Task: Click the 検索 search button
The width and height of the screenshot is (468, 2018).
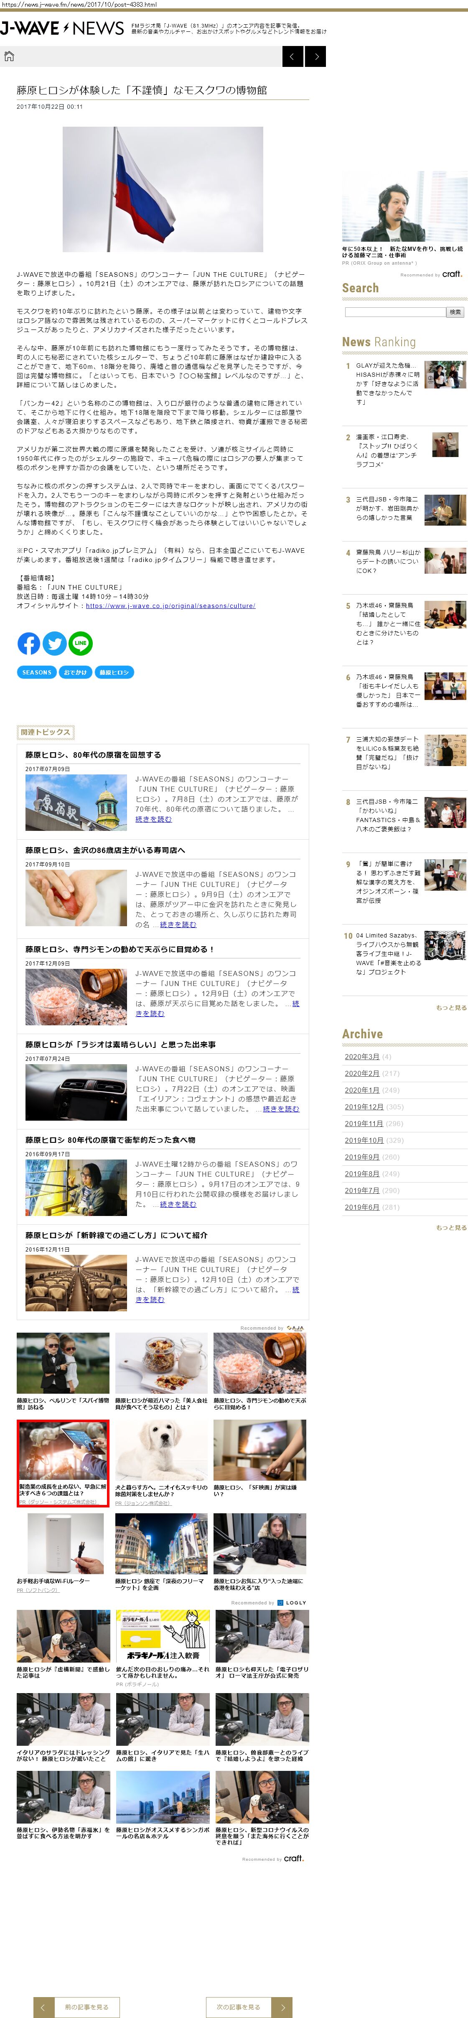Action: pyautogui.click(x=455, y=312)
